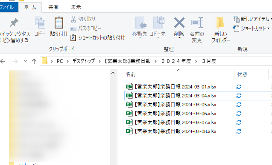The image size is (272, 165).
Task: Click the コピー (Copy) icon
Action: [x=40, y=23]
